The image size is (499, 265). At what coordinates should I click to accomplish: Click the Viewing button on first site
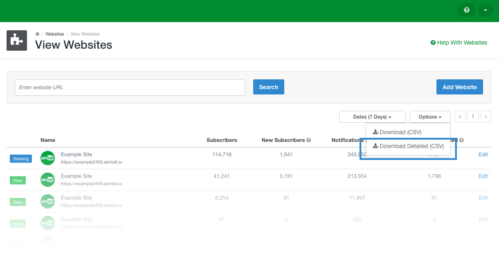(21, 159)
